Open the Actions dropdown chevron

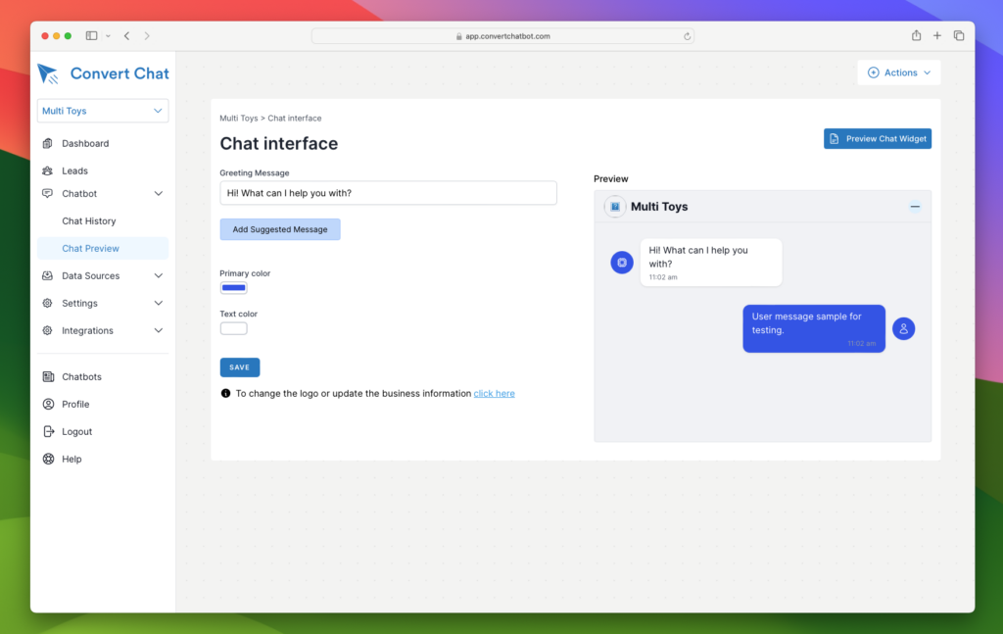click(x=927, y=73)
